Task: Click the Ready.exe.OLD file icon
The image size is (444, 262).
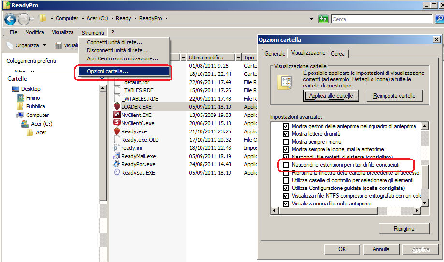Action: pyautogui.click(x=117, y=139)
